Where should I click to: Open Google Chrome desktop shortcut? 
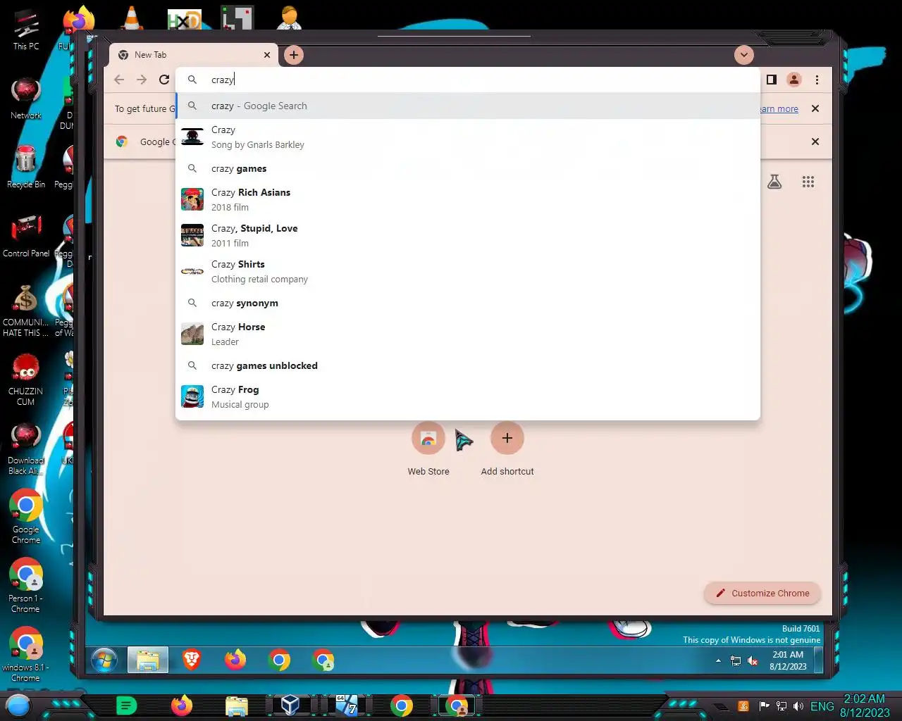[26, 517]
